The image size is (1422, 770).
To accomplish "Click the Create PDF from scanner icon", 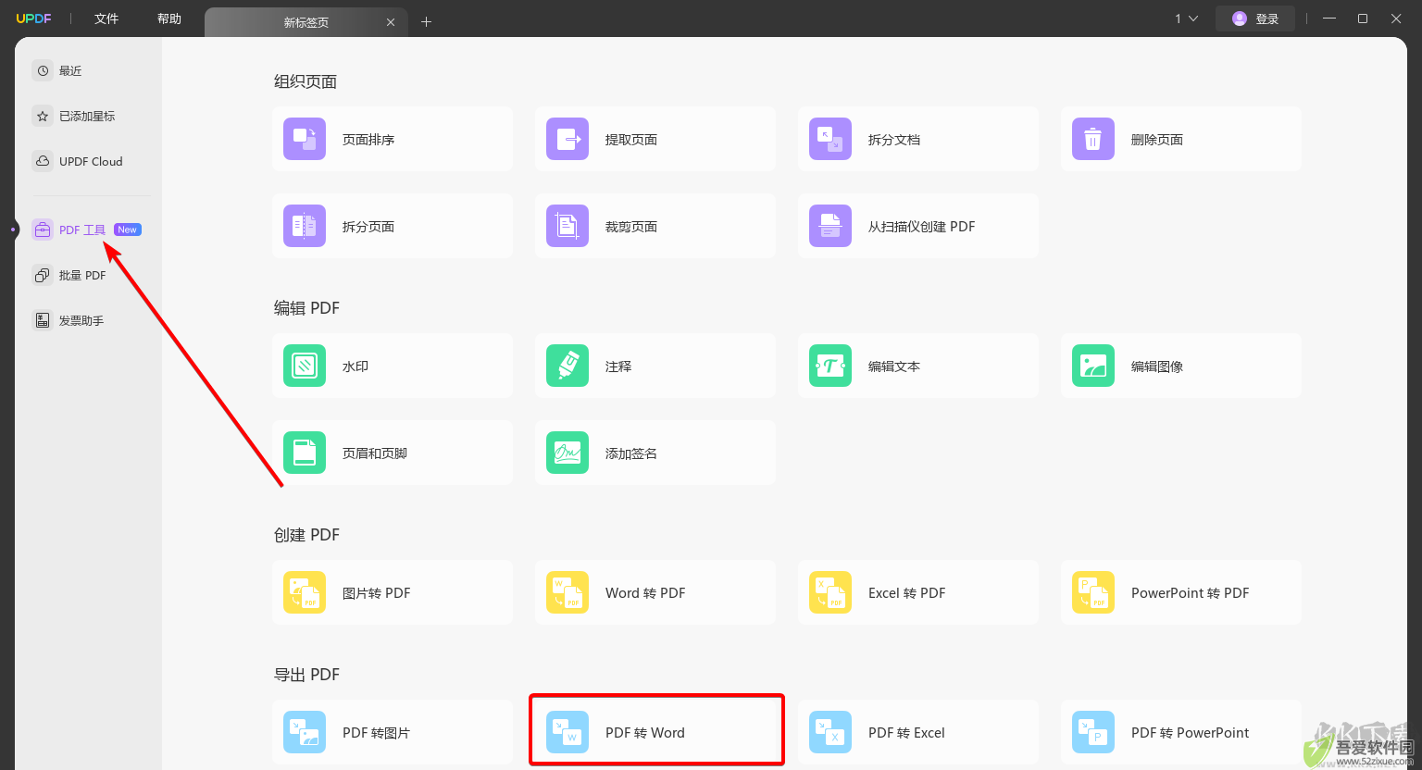I will [830, 226].
